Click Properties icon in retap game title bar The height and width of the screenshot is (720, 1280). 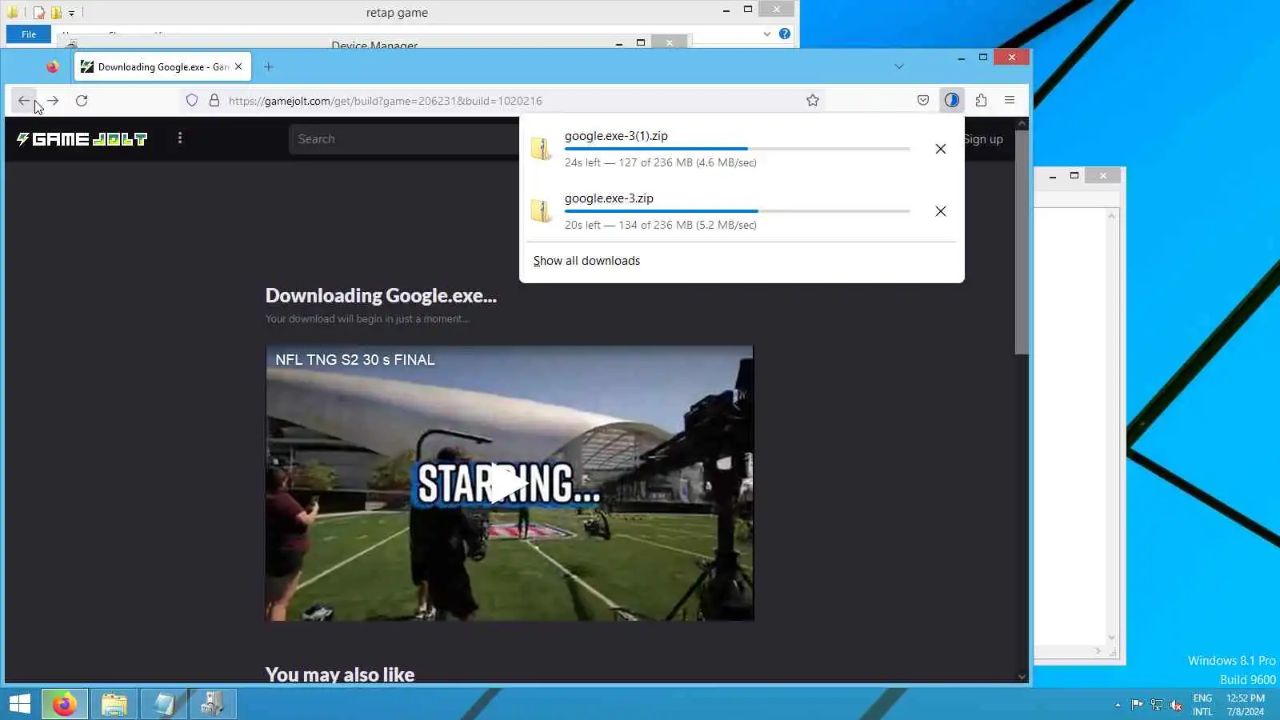[x=38, y=13]
